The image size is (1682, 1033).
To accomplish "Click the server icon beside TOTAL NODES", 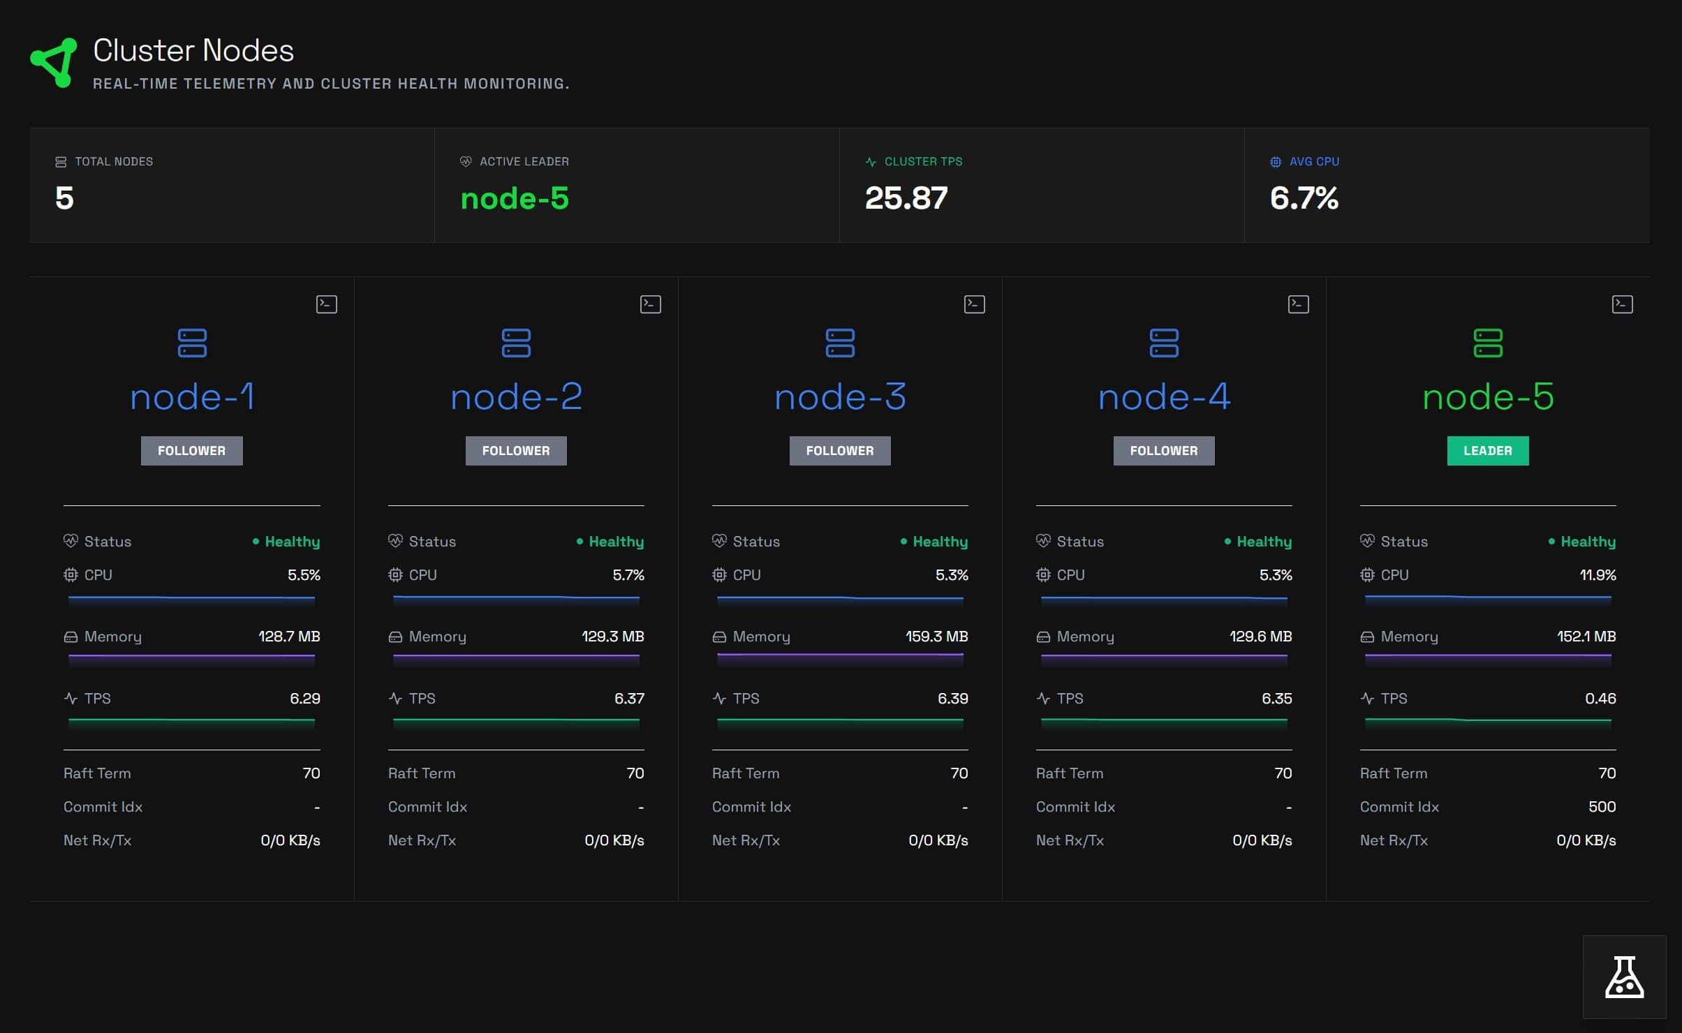I will (61, 162).
